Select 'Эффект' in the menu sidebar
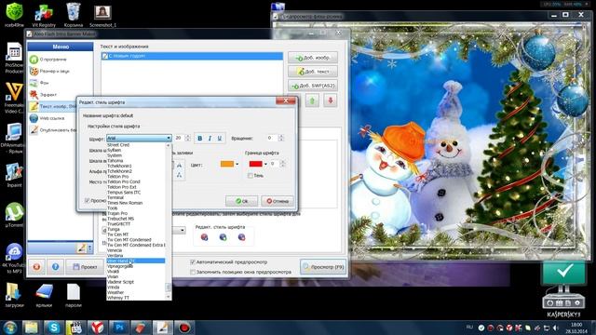The width and height of the screenshot is (596, 335). (x=47, y=95)
